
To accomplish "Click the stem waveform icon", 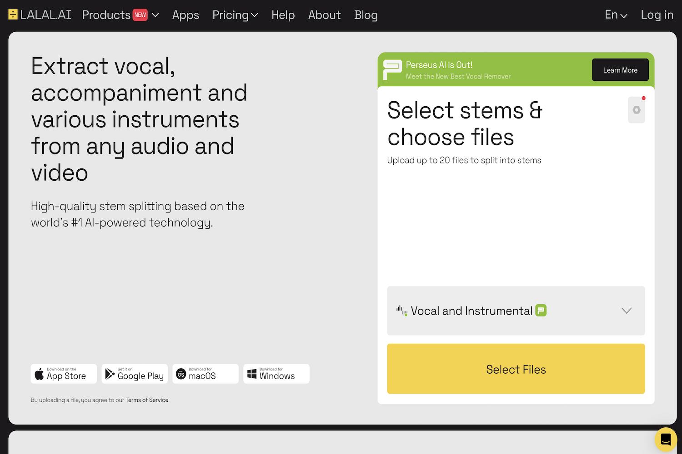I will click(x=402, y=311).
